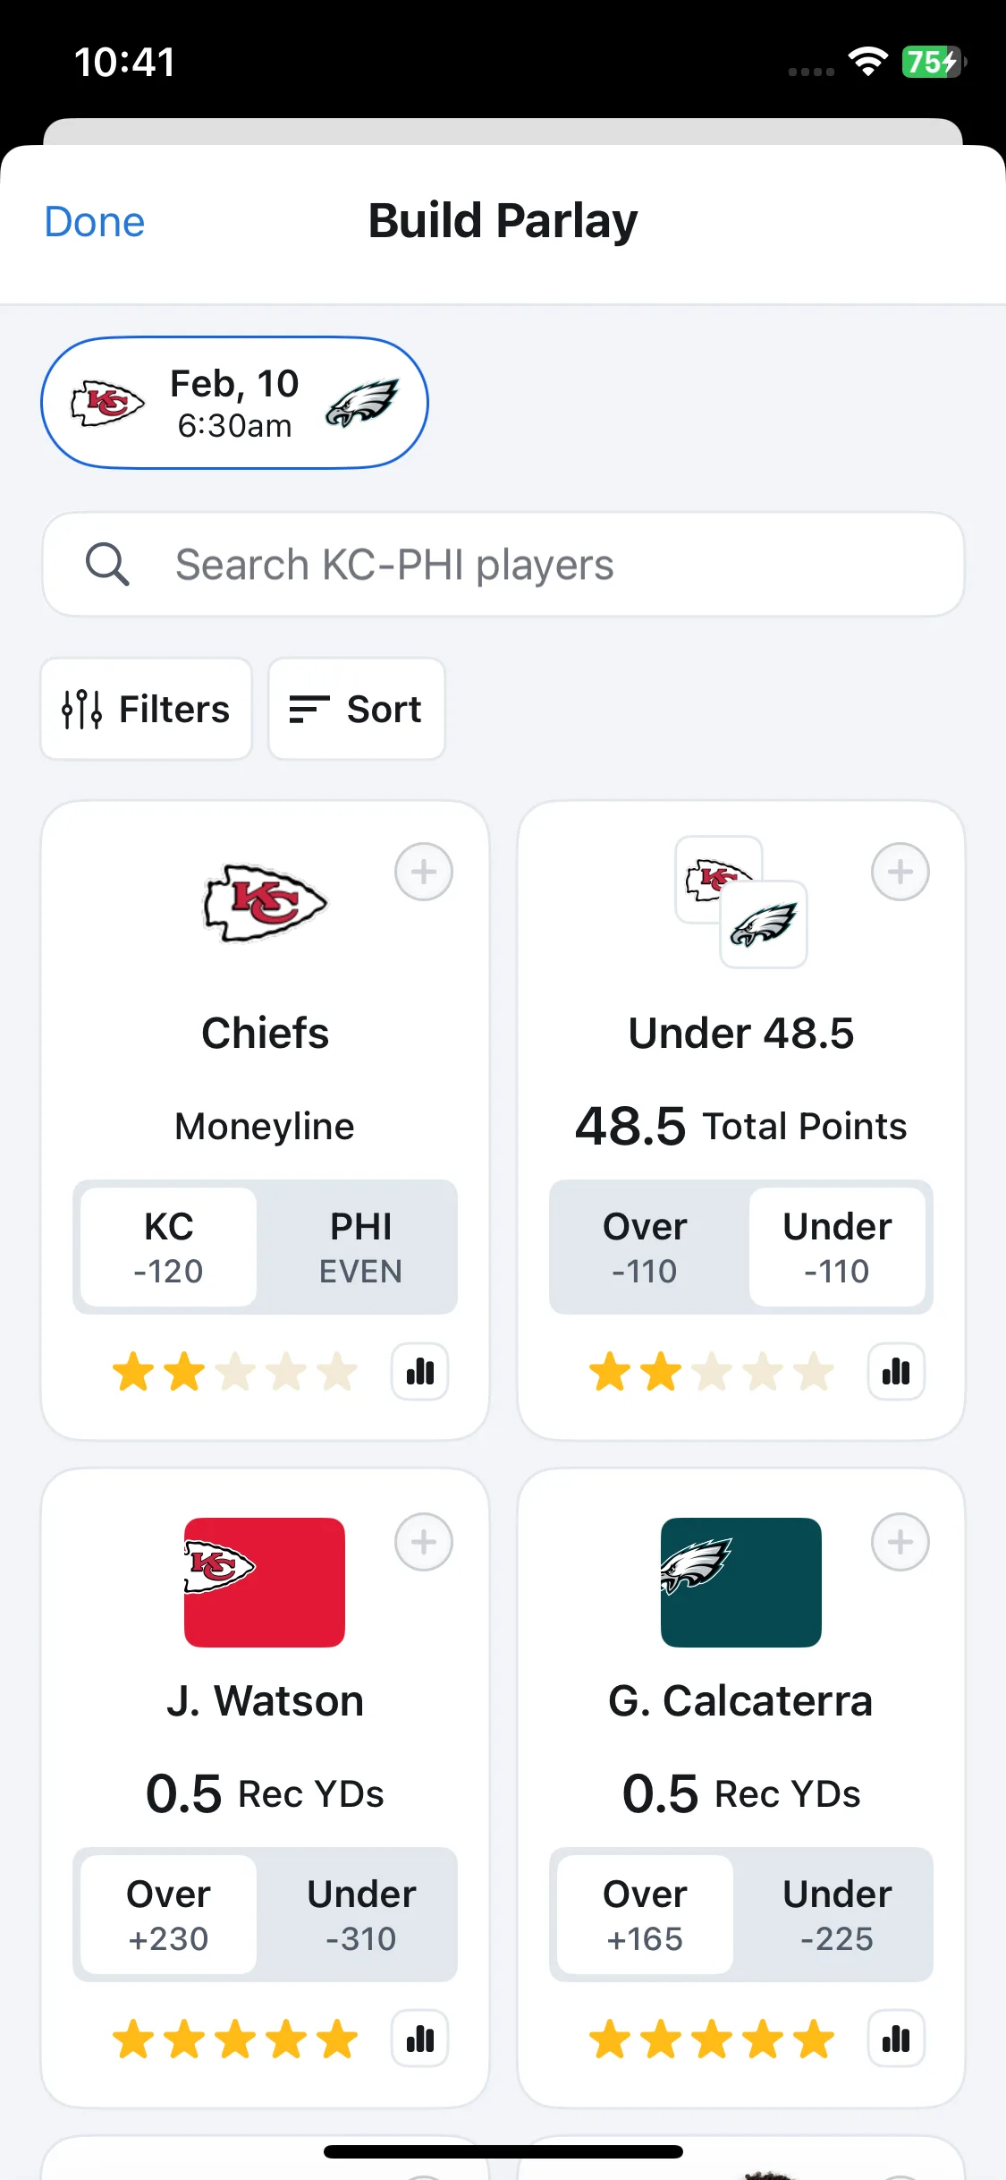Image resolution: width=1006 pixels, height=2180 pixels.
Task: Select PHI EVEN moneyline option
Action: 360,1248
